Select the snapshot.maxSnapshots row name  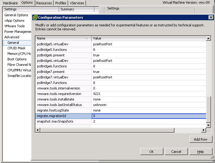(x=55, y=121)
